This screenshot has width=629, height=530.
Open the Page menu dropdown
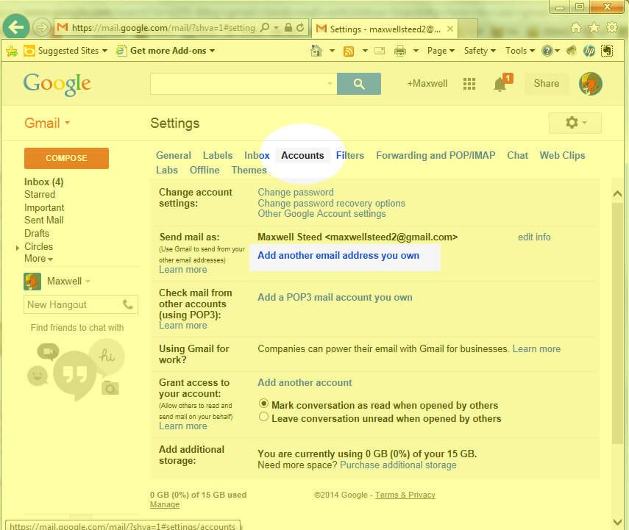tap(441, 51)
